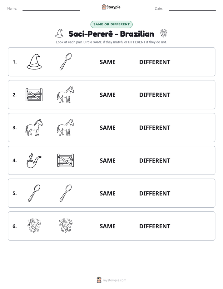Viewport: 223px width, 289px height.
Task: Click the right horse icon in row 3
Action: tap(66, 127)
